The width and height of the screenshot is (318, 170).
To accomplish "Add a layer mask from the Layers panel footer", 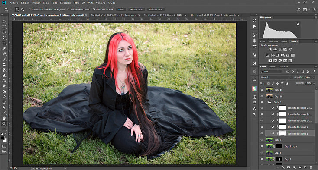I will pos(289,167).
